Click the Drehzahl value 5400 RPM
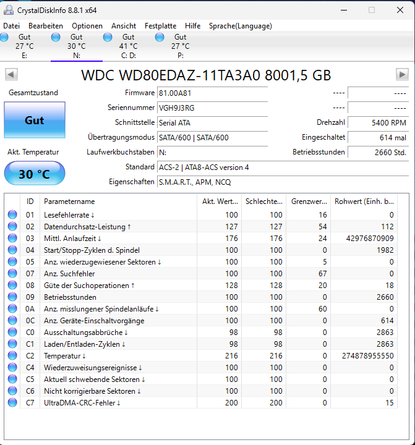 [x=379, y=122]
